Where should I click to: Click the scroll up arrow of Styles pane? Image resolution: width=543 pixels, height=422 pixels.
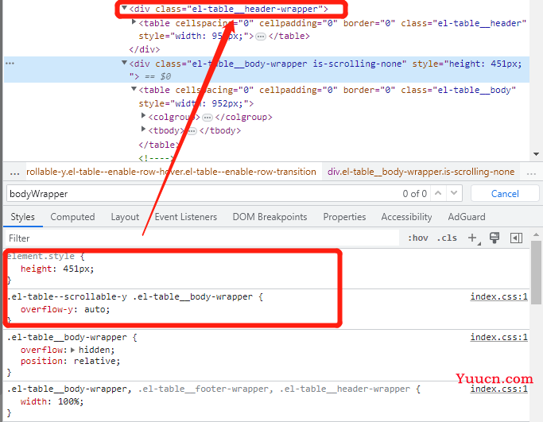click(536, 234)
